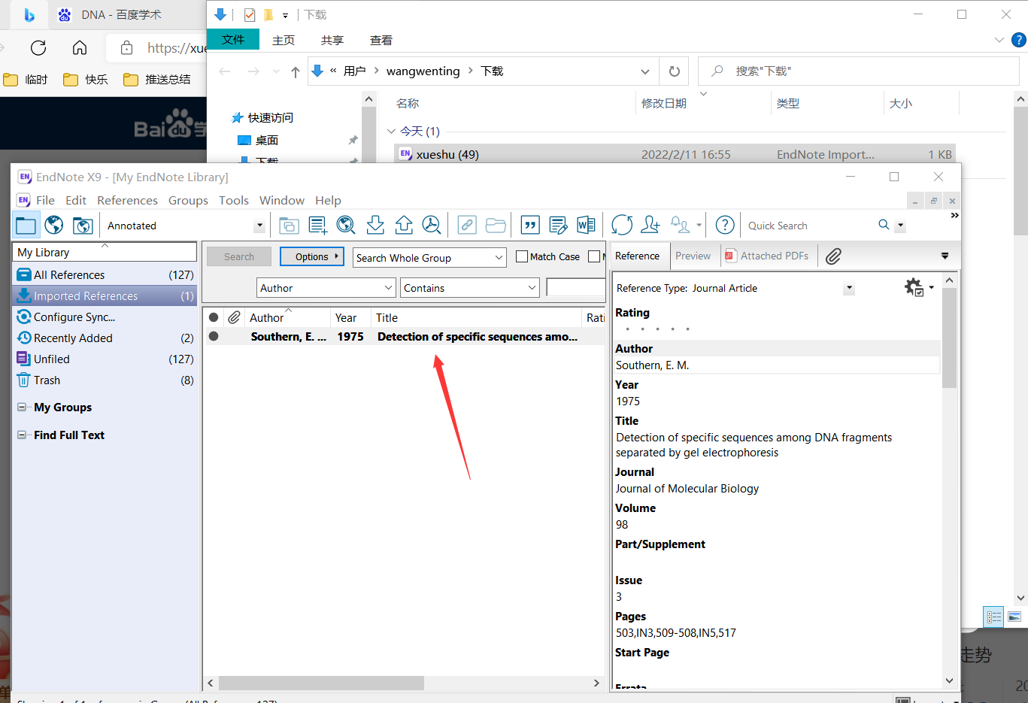Open Quick Search options dropdown arrow

900,226
